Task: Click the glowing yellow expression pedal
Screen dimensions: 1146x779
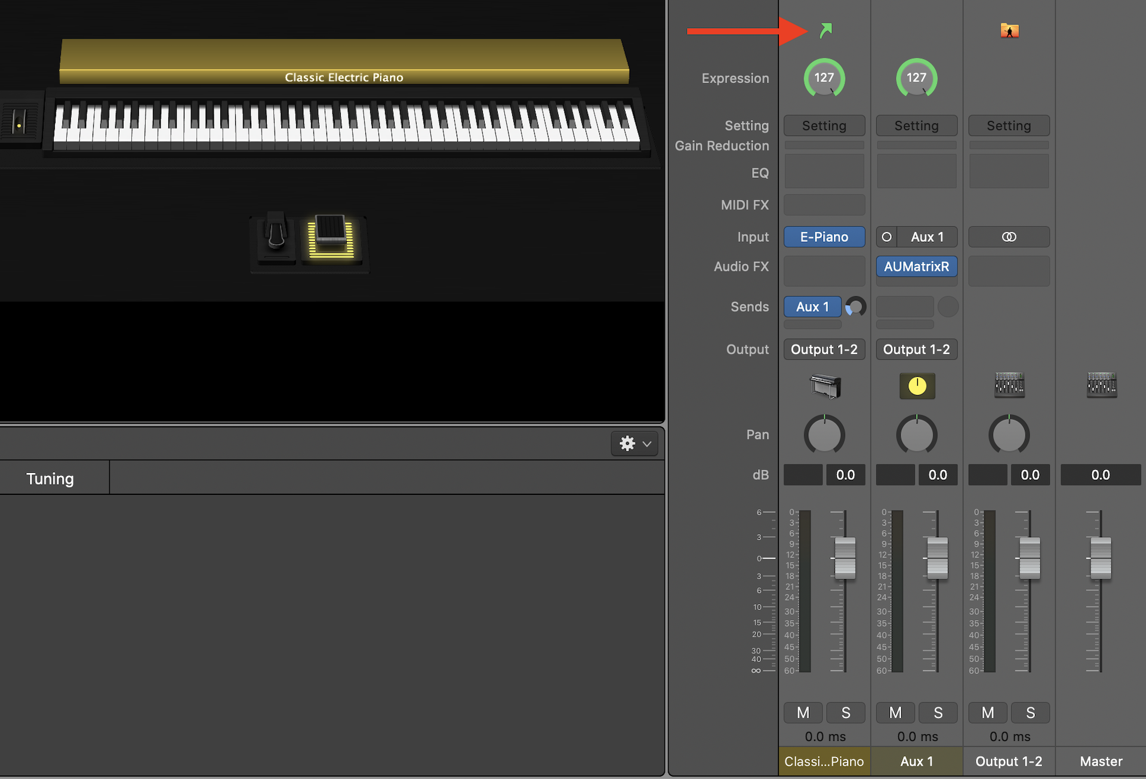Action: (330, 236)
